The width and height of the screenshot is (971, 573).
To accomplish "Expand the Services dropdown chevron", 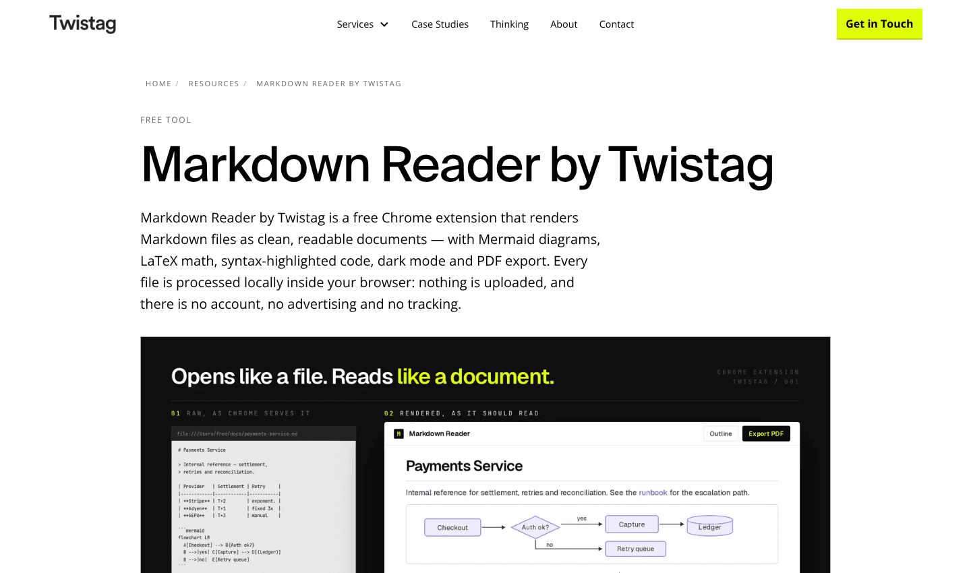I will click(384, 24).
